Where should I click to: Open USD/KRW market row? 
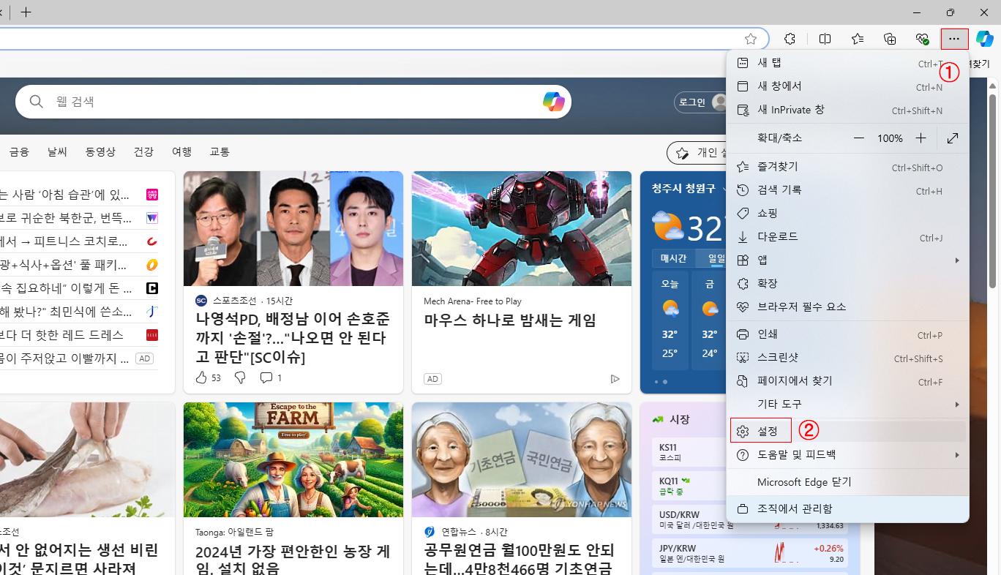click(751, 520)
